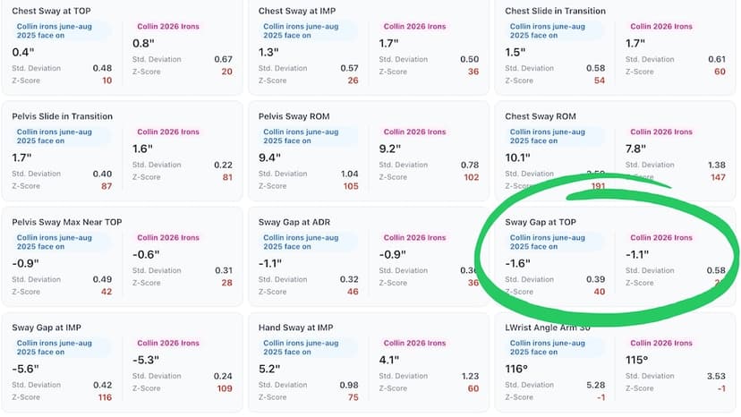Click Z-Score value 116 in Sway Gap at IMP
The width and height of the screenshot is (741, 417).
pos(105,397)
